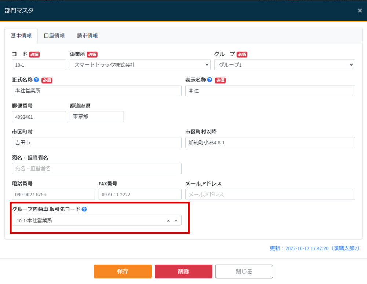
Task: Click into the コード input field
Action: [x=39, y=65]
